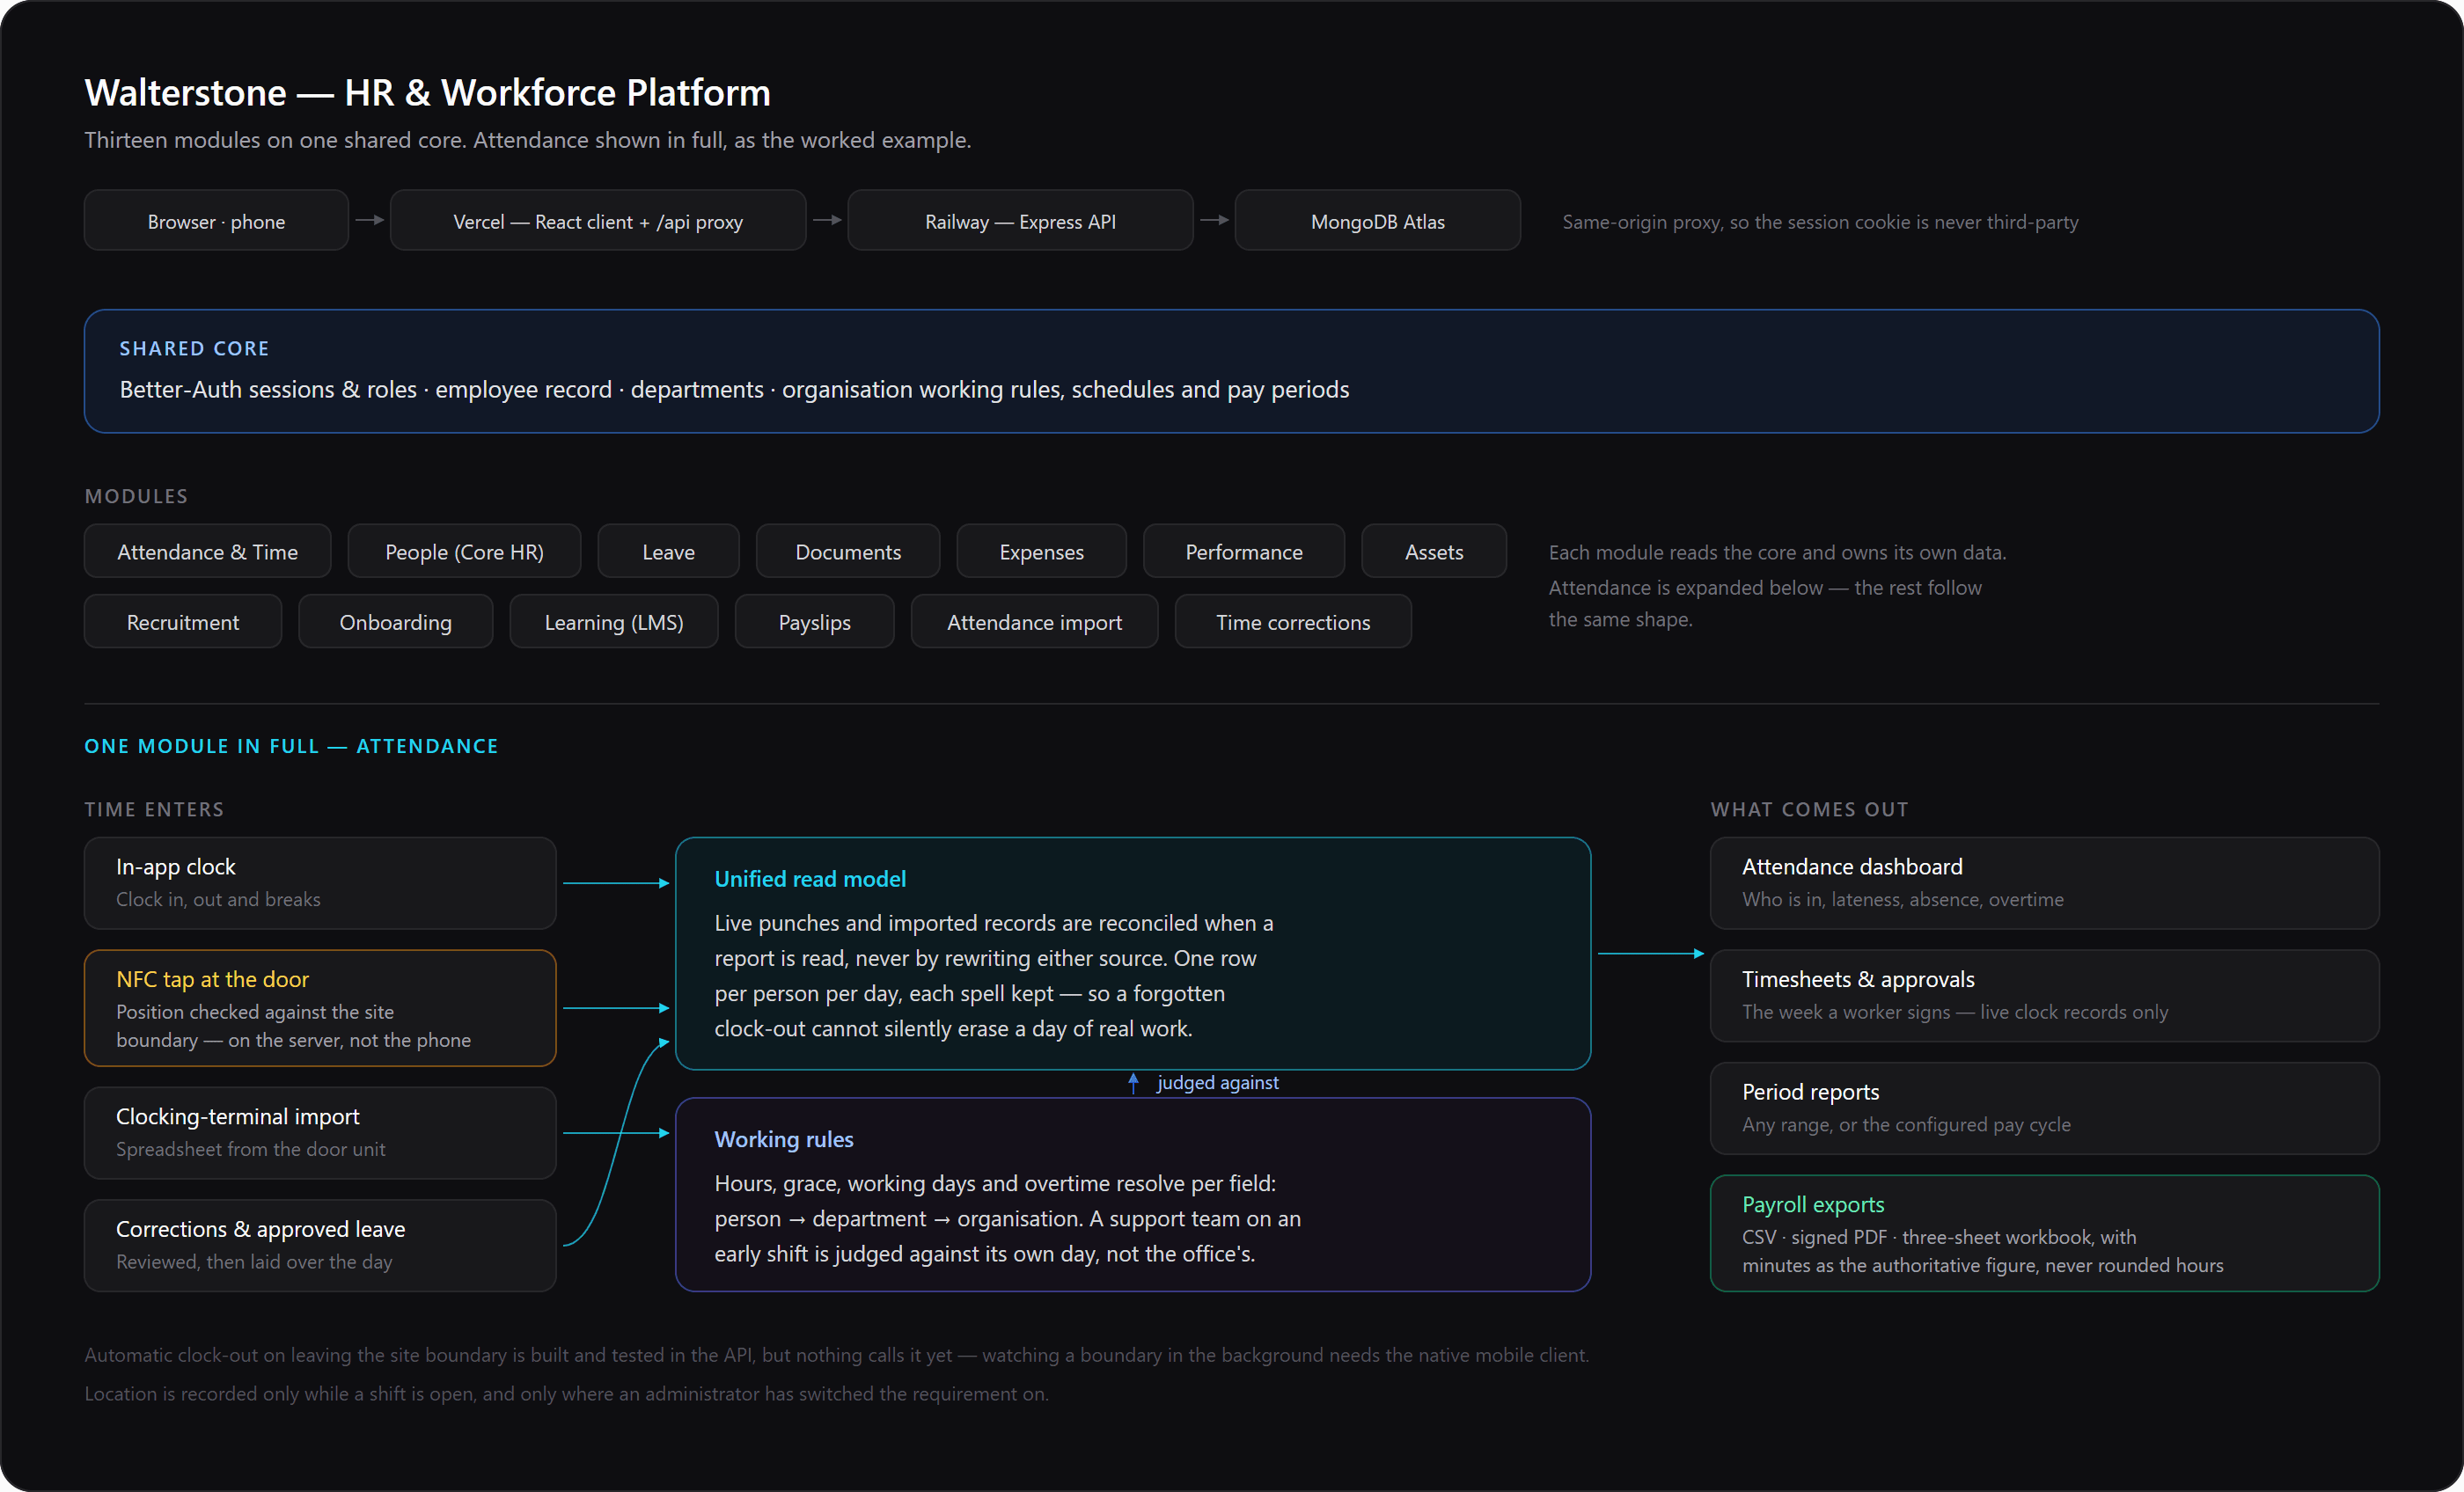Click the Browser · phone box
This screenshot has width=2464, height=1492.
pyautogui.click(x=216, y=221)
